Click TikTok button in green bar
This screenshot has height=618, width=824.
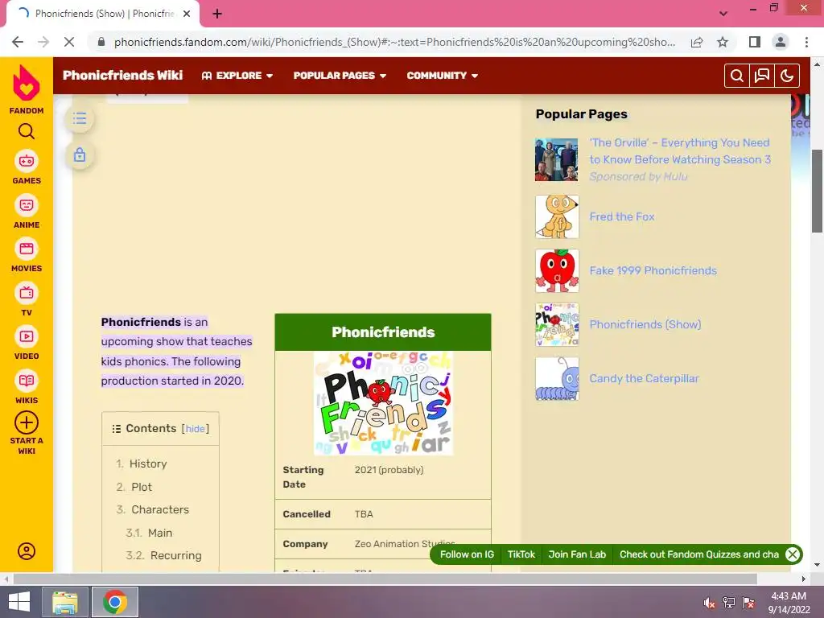(521, 554)
